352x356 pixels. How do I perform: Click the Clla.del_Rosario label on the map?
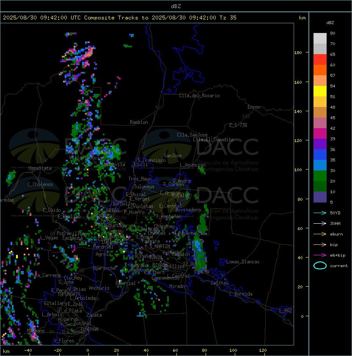coord(199,96)
